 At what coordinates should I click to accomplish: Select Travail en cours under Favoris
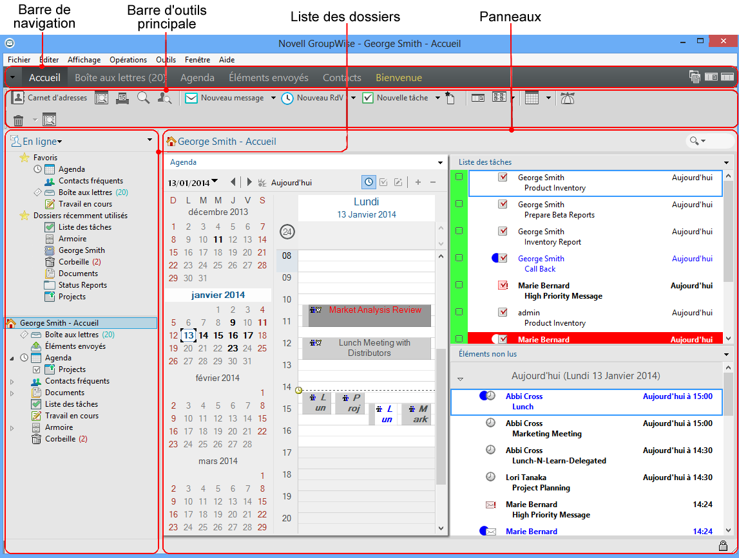[x=85, y=204]
